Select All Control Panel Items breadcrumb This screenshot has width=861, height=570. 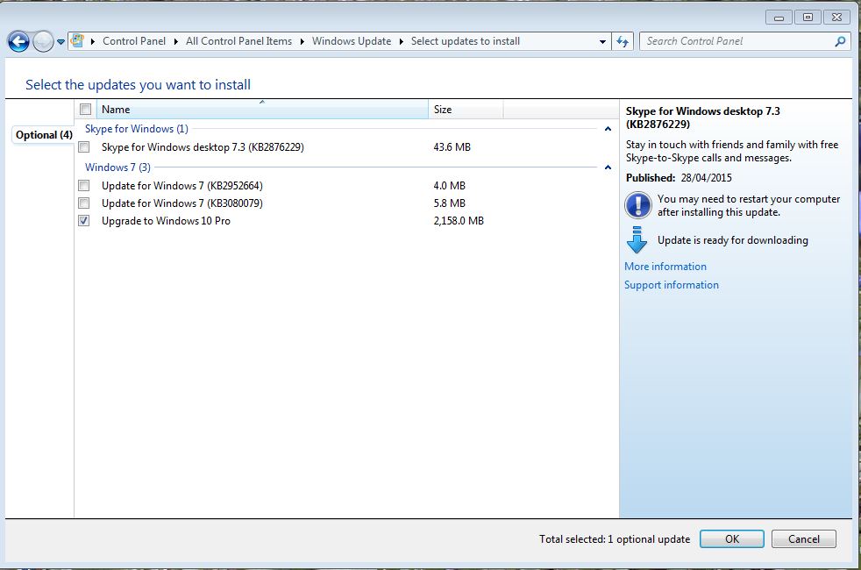pos(238,41)
